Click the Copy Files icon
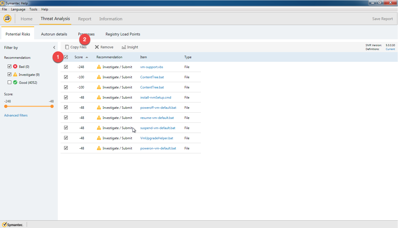The width and height of the screenshot is (398, 228). click(x=67, y=47)
